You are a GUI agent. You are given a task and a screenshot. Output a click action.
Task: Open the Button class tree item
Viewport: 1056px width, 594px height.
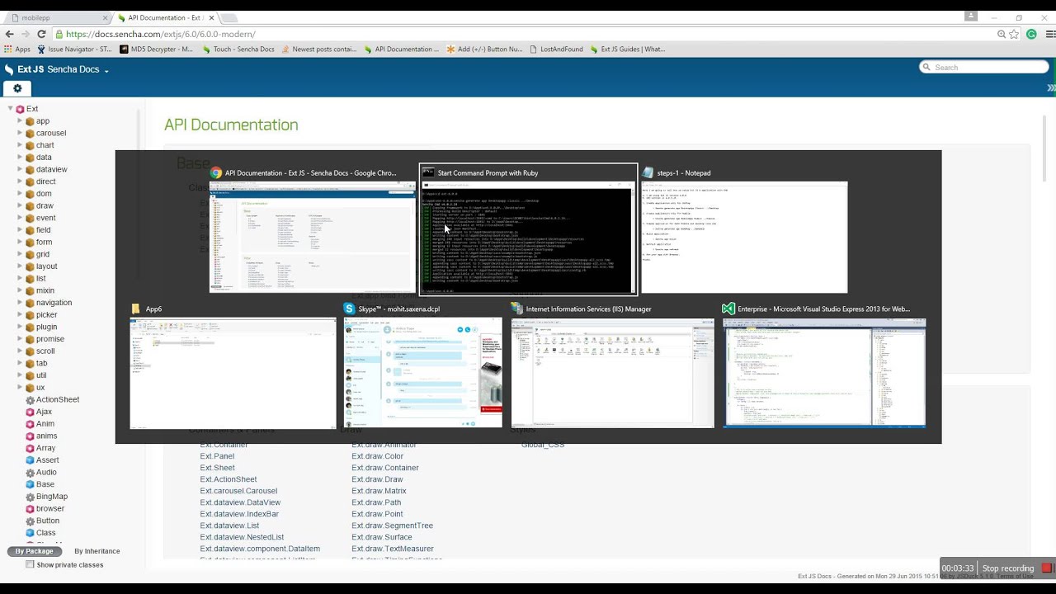pyautogui.click(x=48, y=521)
